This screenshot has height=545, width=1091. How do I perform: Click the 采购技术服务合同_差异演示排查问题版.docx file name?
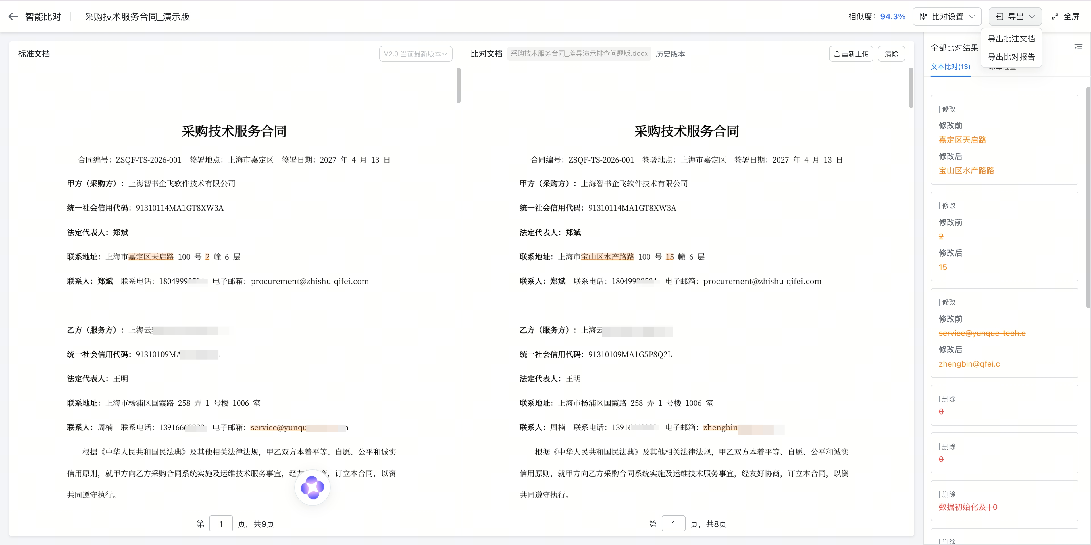[579, 53]
